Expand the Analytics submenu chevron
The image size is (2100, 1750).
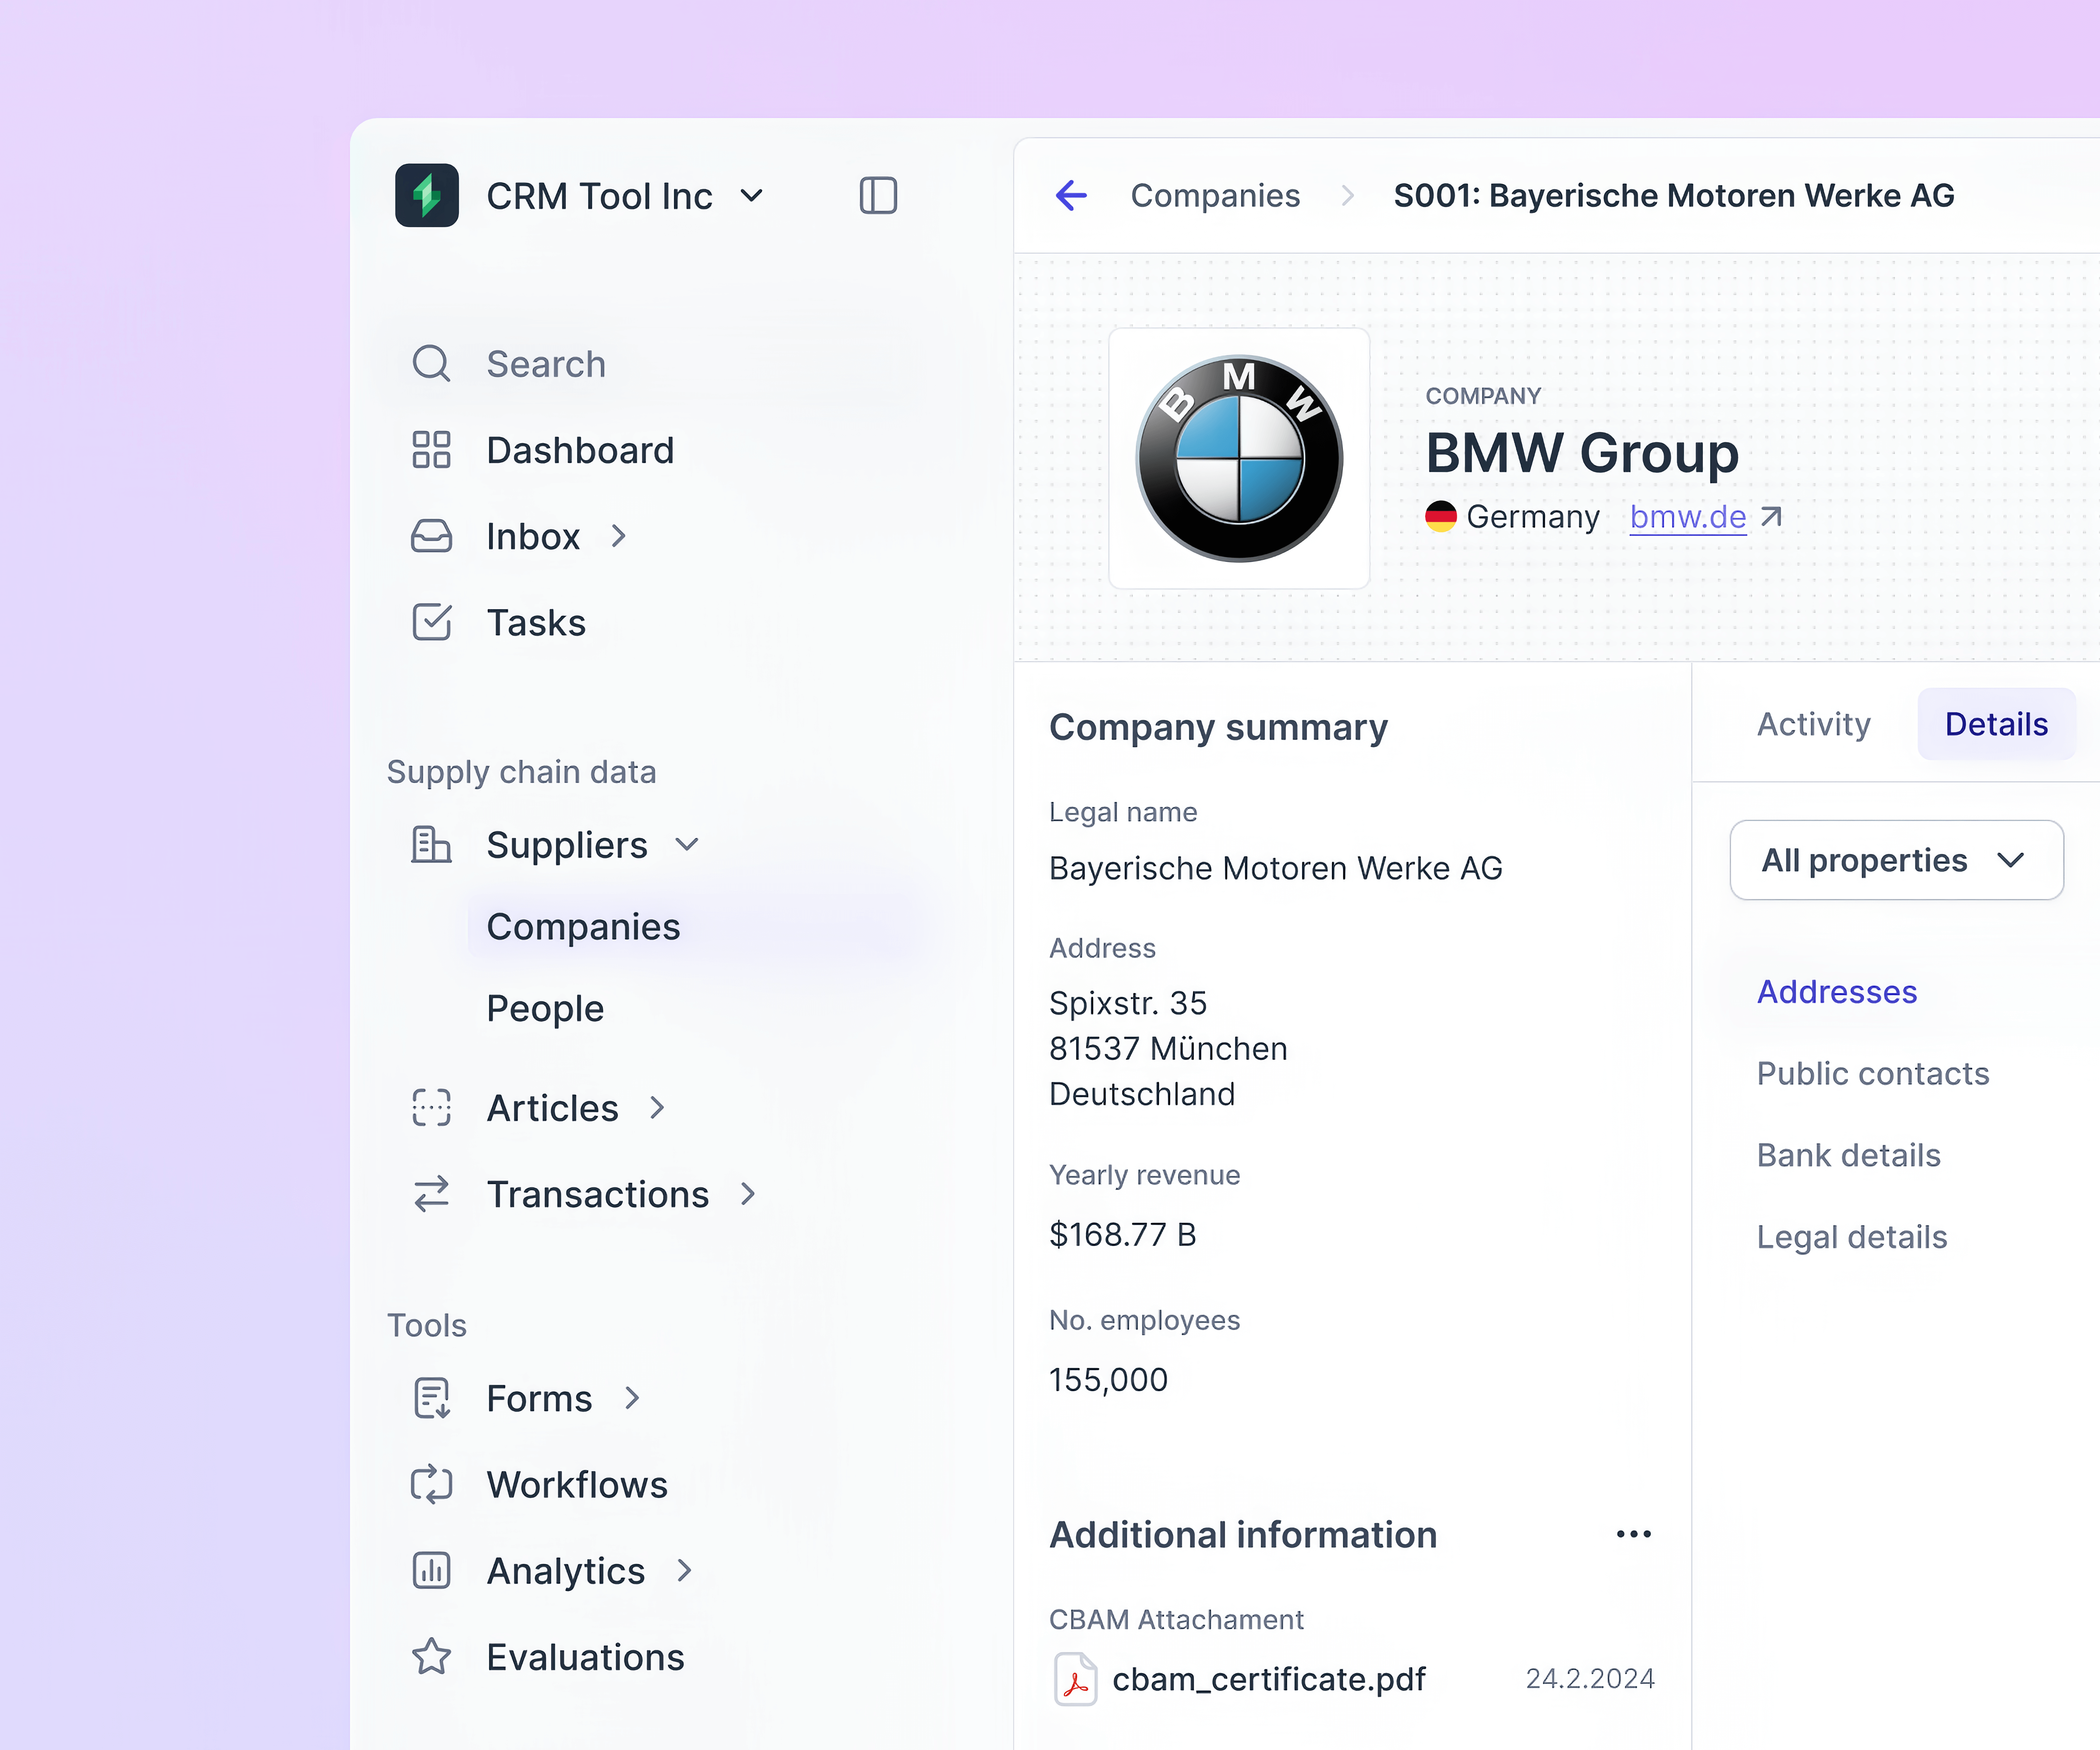[685, 1571]
